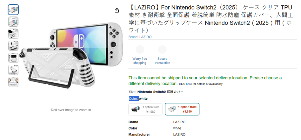
Task: Choose the white color swatch option
Action: point(182,109)
